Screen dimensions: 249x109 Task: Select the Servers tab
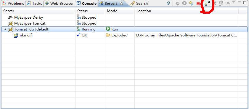click(111, 3)
